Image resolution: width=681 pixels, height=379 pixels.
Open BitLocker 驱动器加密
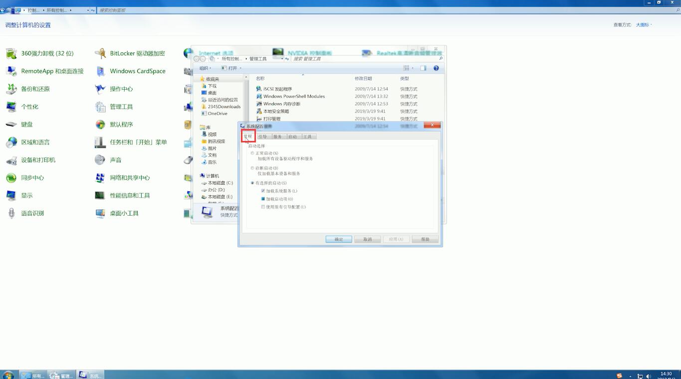(x=130, y=53)
